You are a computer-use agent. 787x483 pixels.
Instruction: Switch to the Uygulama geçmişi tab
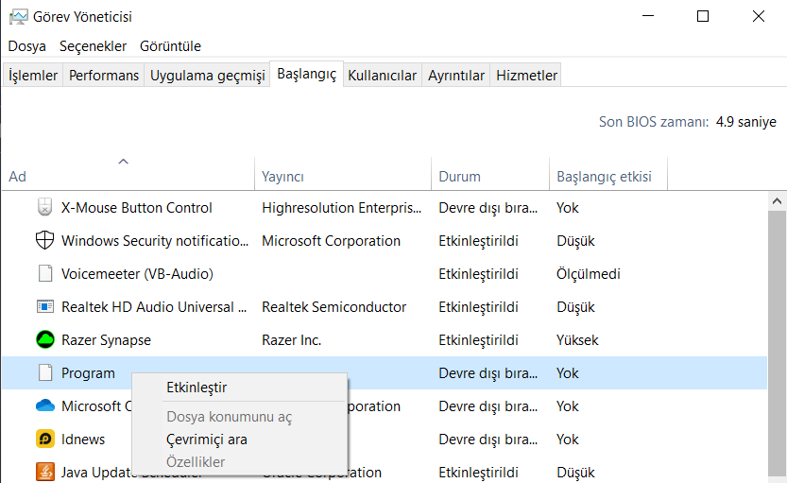[207, 76]
